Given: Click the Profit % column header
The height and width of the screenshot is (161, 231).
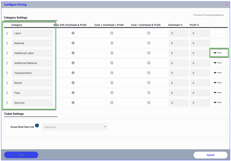Looking at the screenshot, I should (x=194, y=25).
